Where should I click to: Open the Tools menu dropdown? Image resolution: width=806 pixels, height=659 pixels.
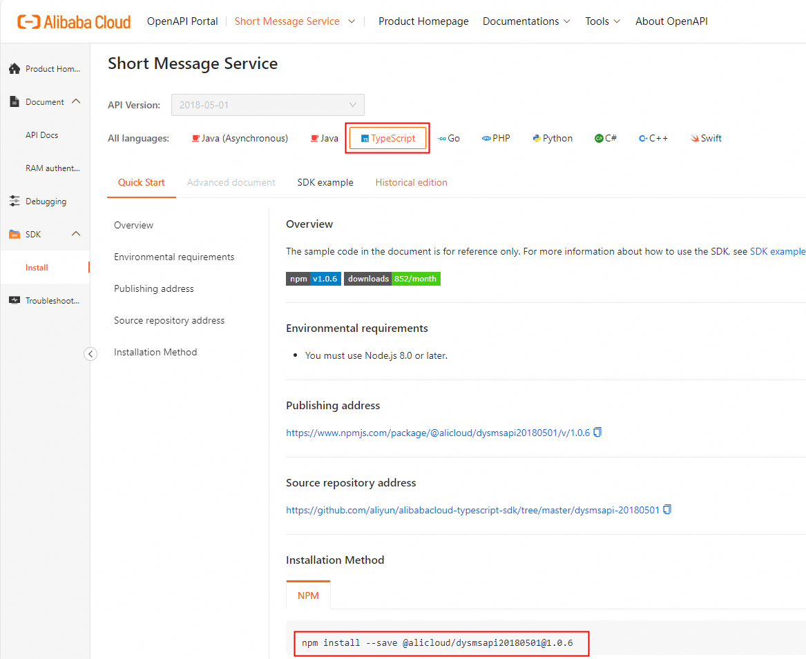point(602,21)
